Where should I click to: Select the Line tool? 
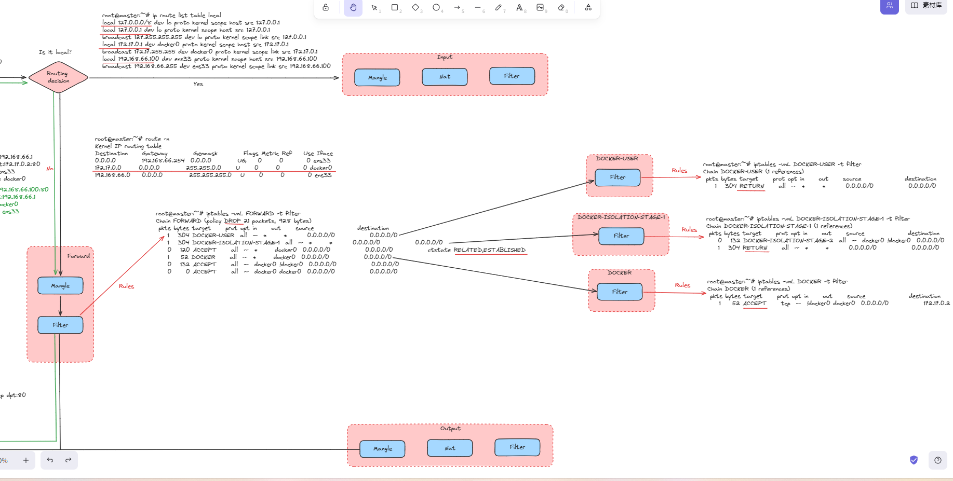tap(478, 7)
